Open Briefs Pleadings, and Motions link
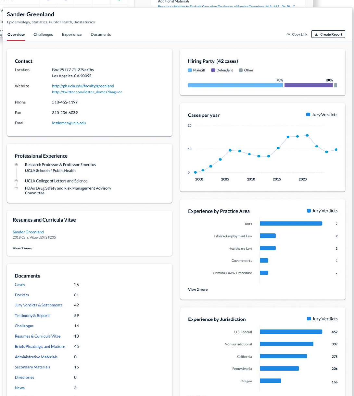Screen dimensions: 354x396 [40, 347]
